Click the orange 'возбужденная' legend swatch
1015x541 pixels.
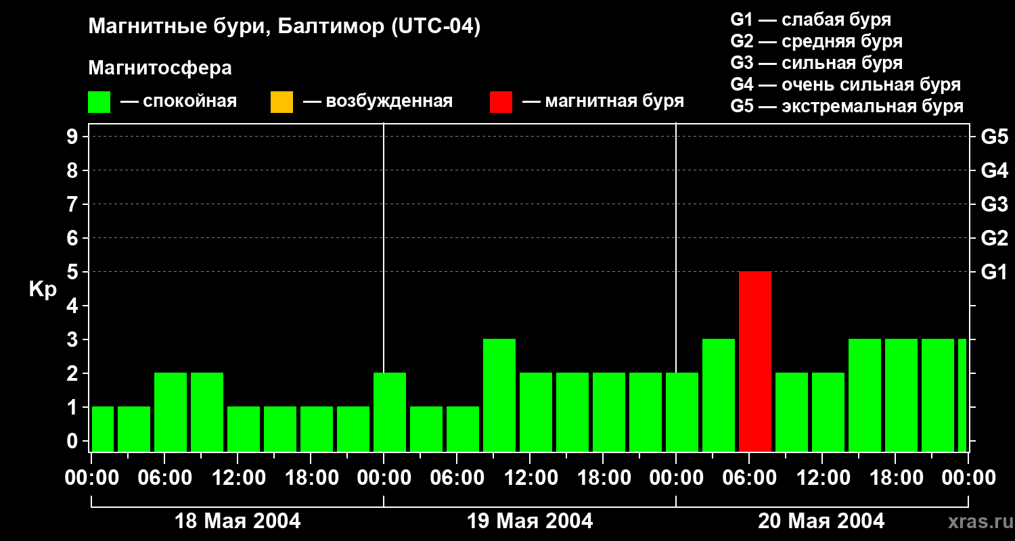coord(281,102)
